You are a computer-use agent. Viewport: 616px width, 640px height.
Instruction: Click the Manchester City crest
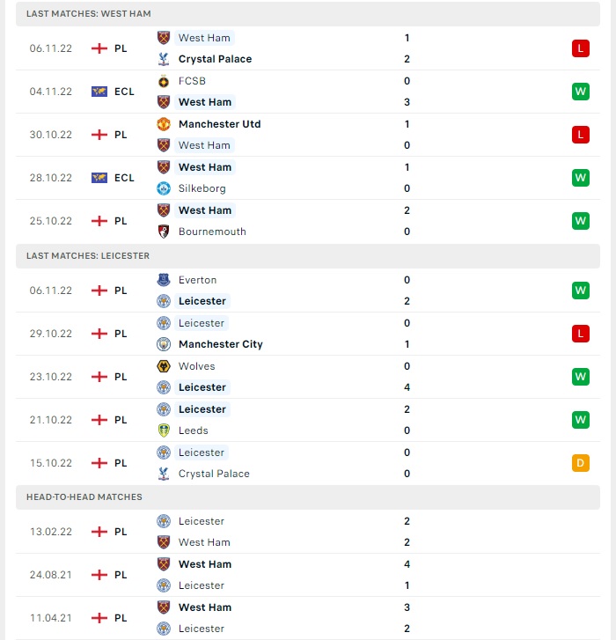coord(164,344)
